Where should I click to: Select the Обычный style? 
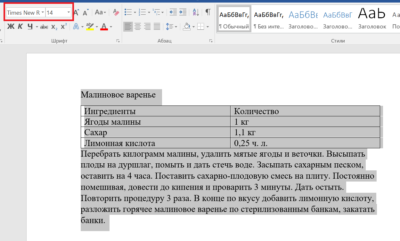tap(234, 18)
